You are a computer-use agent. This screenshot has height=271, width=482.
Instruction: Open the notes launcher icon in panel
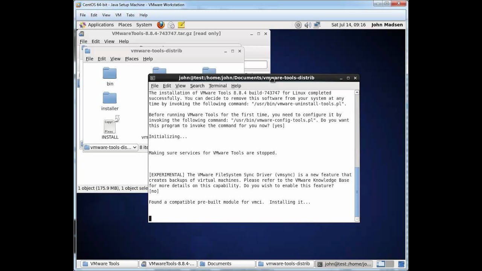point(181,25)
